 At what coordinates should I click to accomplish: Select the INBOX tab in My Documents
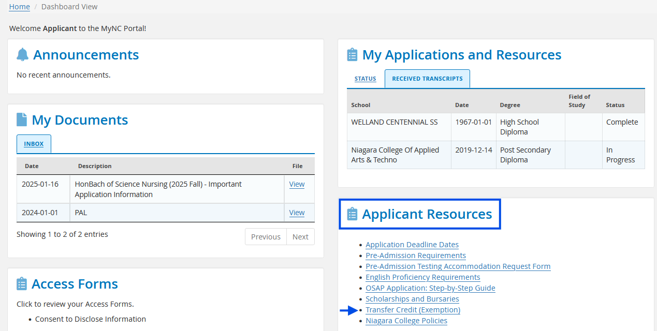(34, 143)
